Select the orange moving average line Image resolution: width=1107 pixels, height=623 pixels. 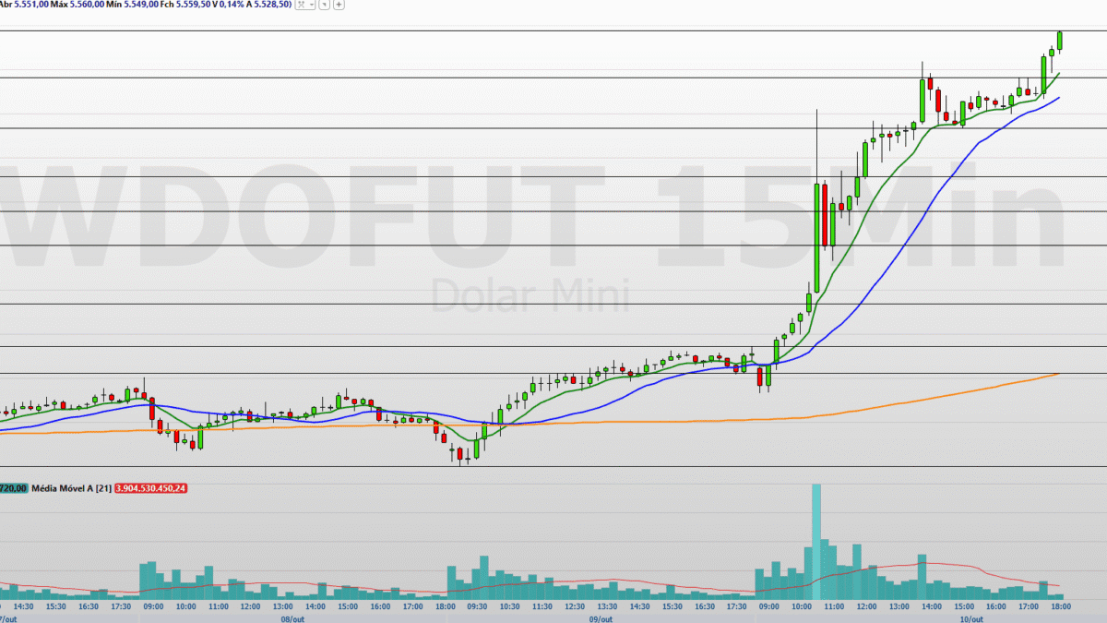pos(646,421)
